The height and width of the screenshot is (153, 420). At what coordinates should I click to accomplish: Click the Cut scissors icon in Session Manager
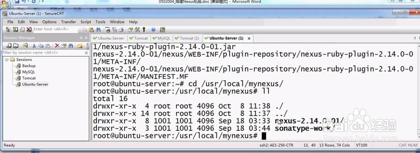click(34, 45)
